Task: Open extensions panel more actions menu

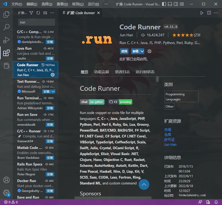Action: click(x=52, y=13)
